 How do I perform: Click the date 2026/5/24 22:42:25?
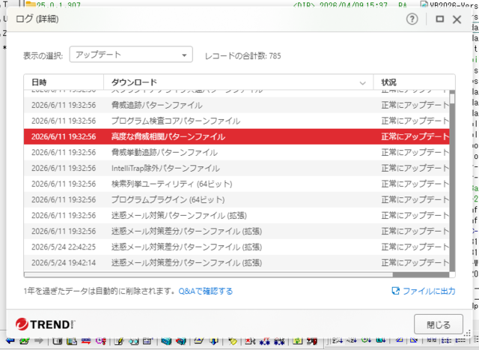[64, 247]
